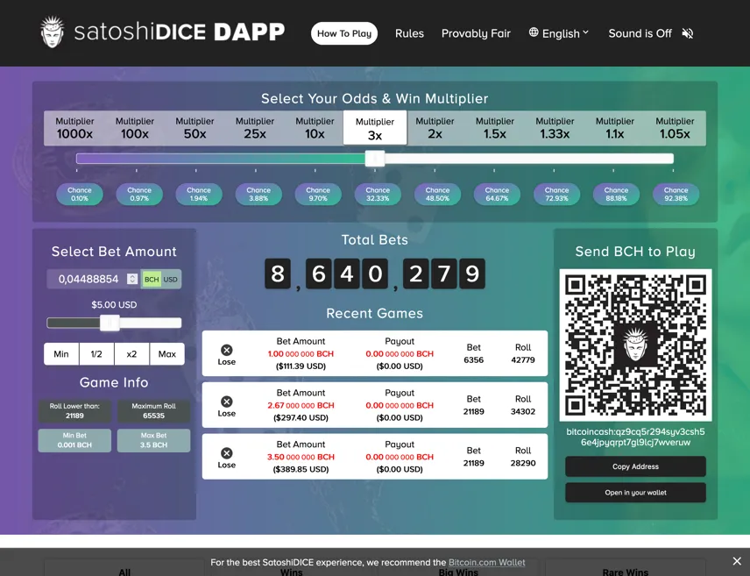The image size is (750, 576).
Task: Click the Chance 3.88% pill
Action: [x=258, y=194]
